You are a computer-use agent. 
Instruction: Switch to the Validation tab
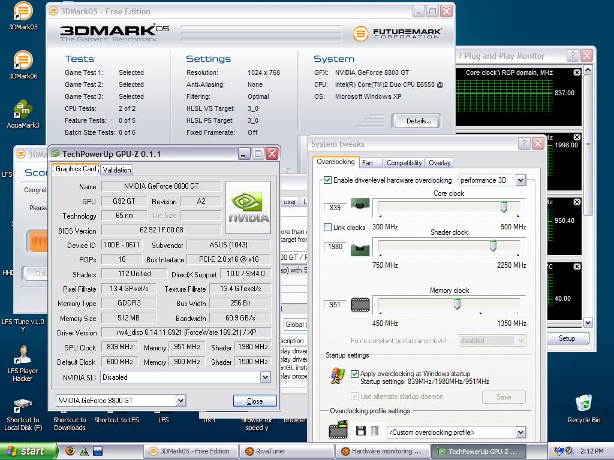(x=117, y=170)
